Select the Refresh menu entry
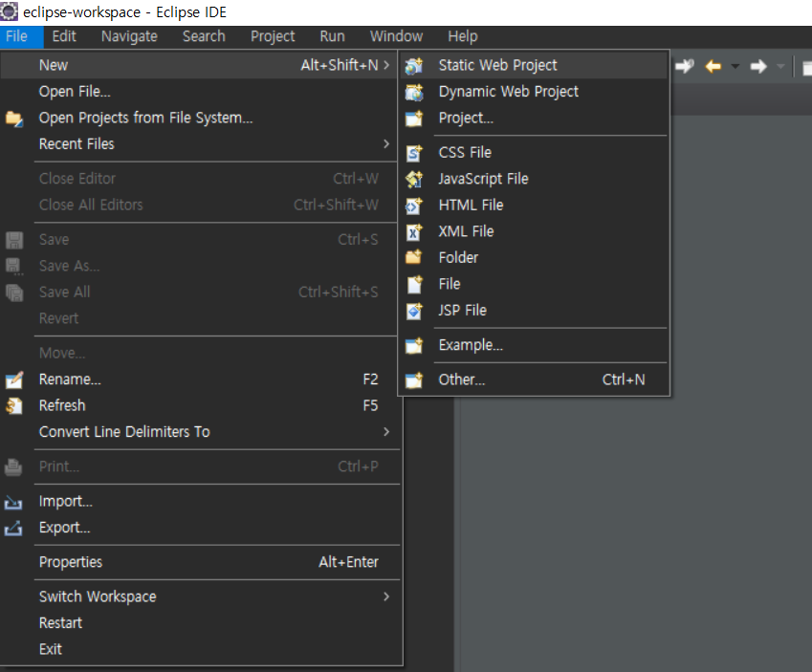This screenshot has width=812, height=672. [x=199, y=405]
